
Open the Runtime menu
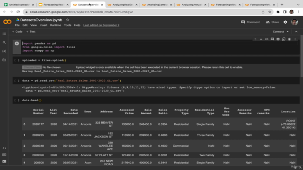point(55,25)
